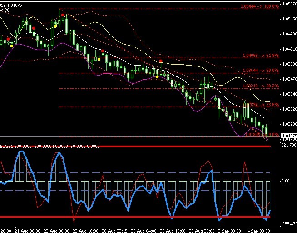Image resolution: width=297 pixels, height=233 pixels.
Task: Click the 1.03470 price axis value
Action: pos(289,79)
